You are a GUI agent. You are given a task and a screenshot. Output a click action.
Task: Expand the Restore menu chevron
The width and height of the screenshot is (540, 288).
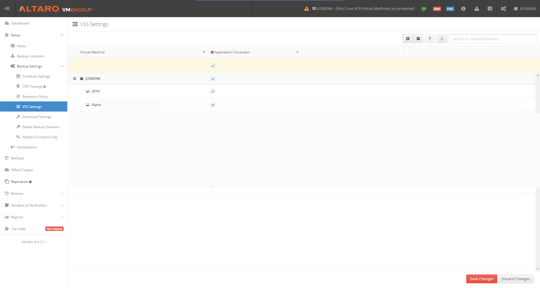click(x=62, y=194)
